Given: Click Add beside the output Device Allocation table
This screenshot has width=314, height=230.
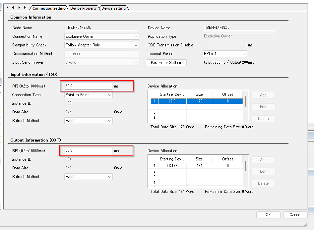Looking at the screenshot, I should (x=263, y=160).
